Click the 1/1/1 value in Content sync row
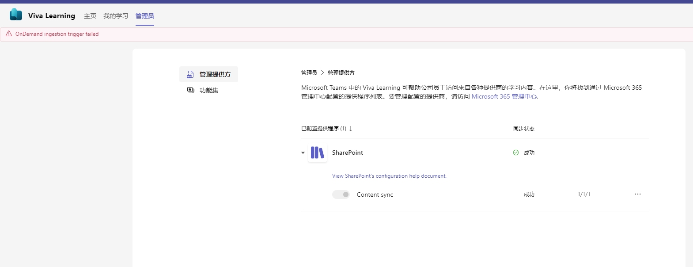Image resolution: width=693 pixels, height=267 pixels. click(584, 195)
